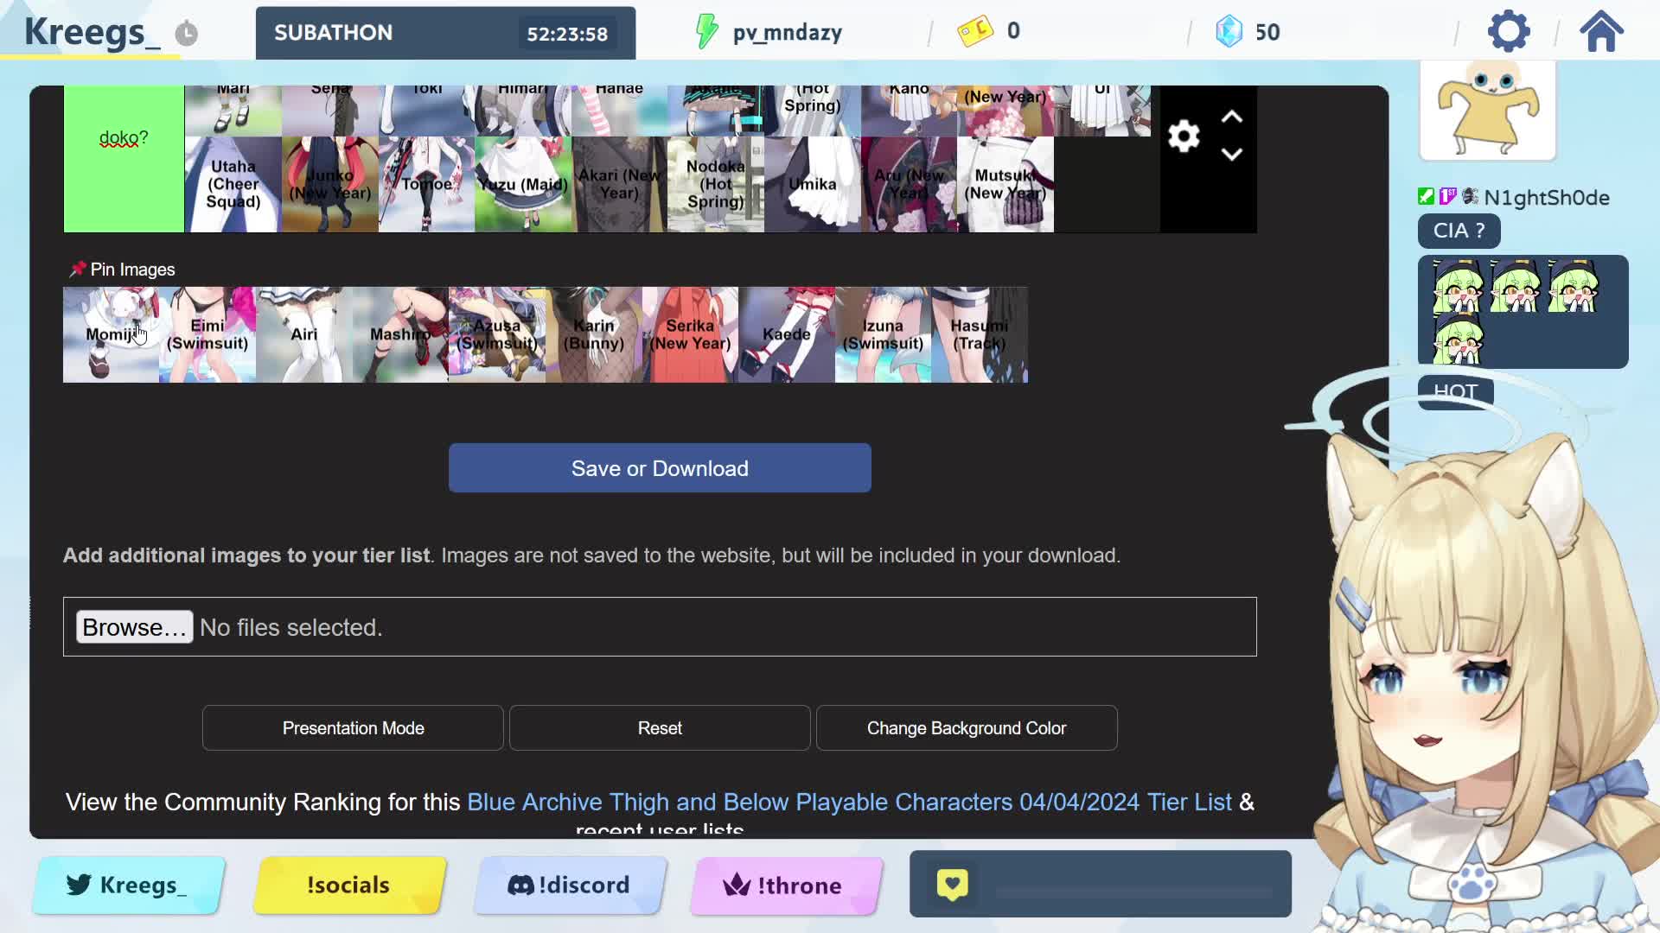Click the stream overlay settings gear icon

(1509, 32)
